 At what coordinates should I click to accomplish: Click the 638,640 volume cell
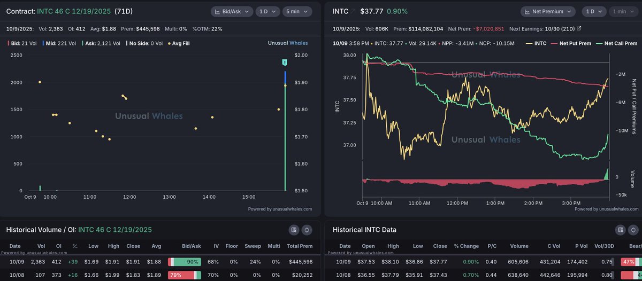pos(517,275)
